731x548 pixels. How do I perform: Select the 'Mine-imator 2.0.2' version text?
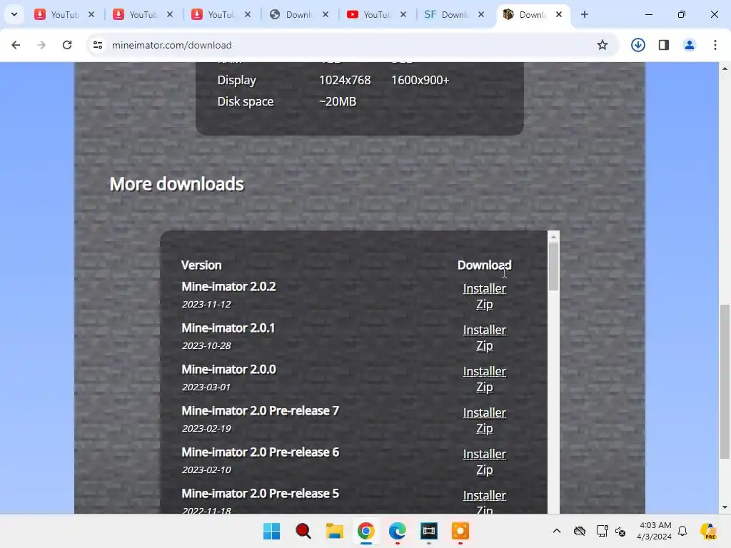coord(228,287)
